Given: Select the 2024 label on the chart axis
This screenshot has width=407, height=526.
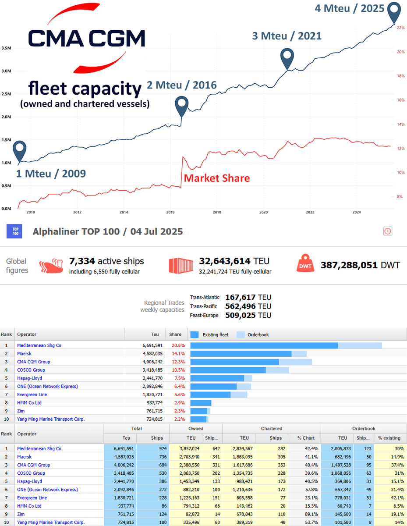Looking at the screenshot, I should coord(357,213).
